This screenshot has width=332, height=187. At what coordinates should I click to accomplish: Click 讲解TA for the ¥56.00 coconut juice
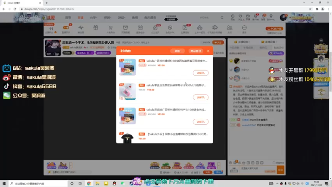click(200, 97)
